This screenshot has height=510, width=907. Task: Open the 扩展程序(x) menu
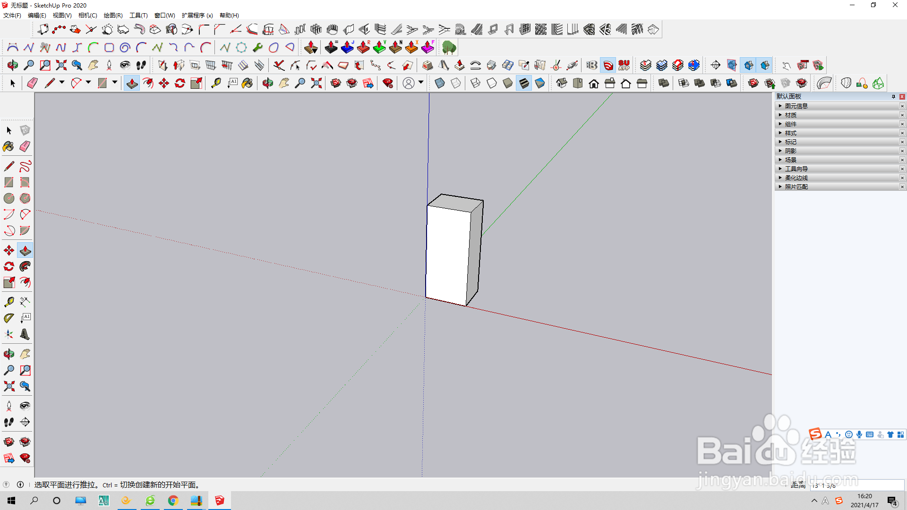(197, 16)
